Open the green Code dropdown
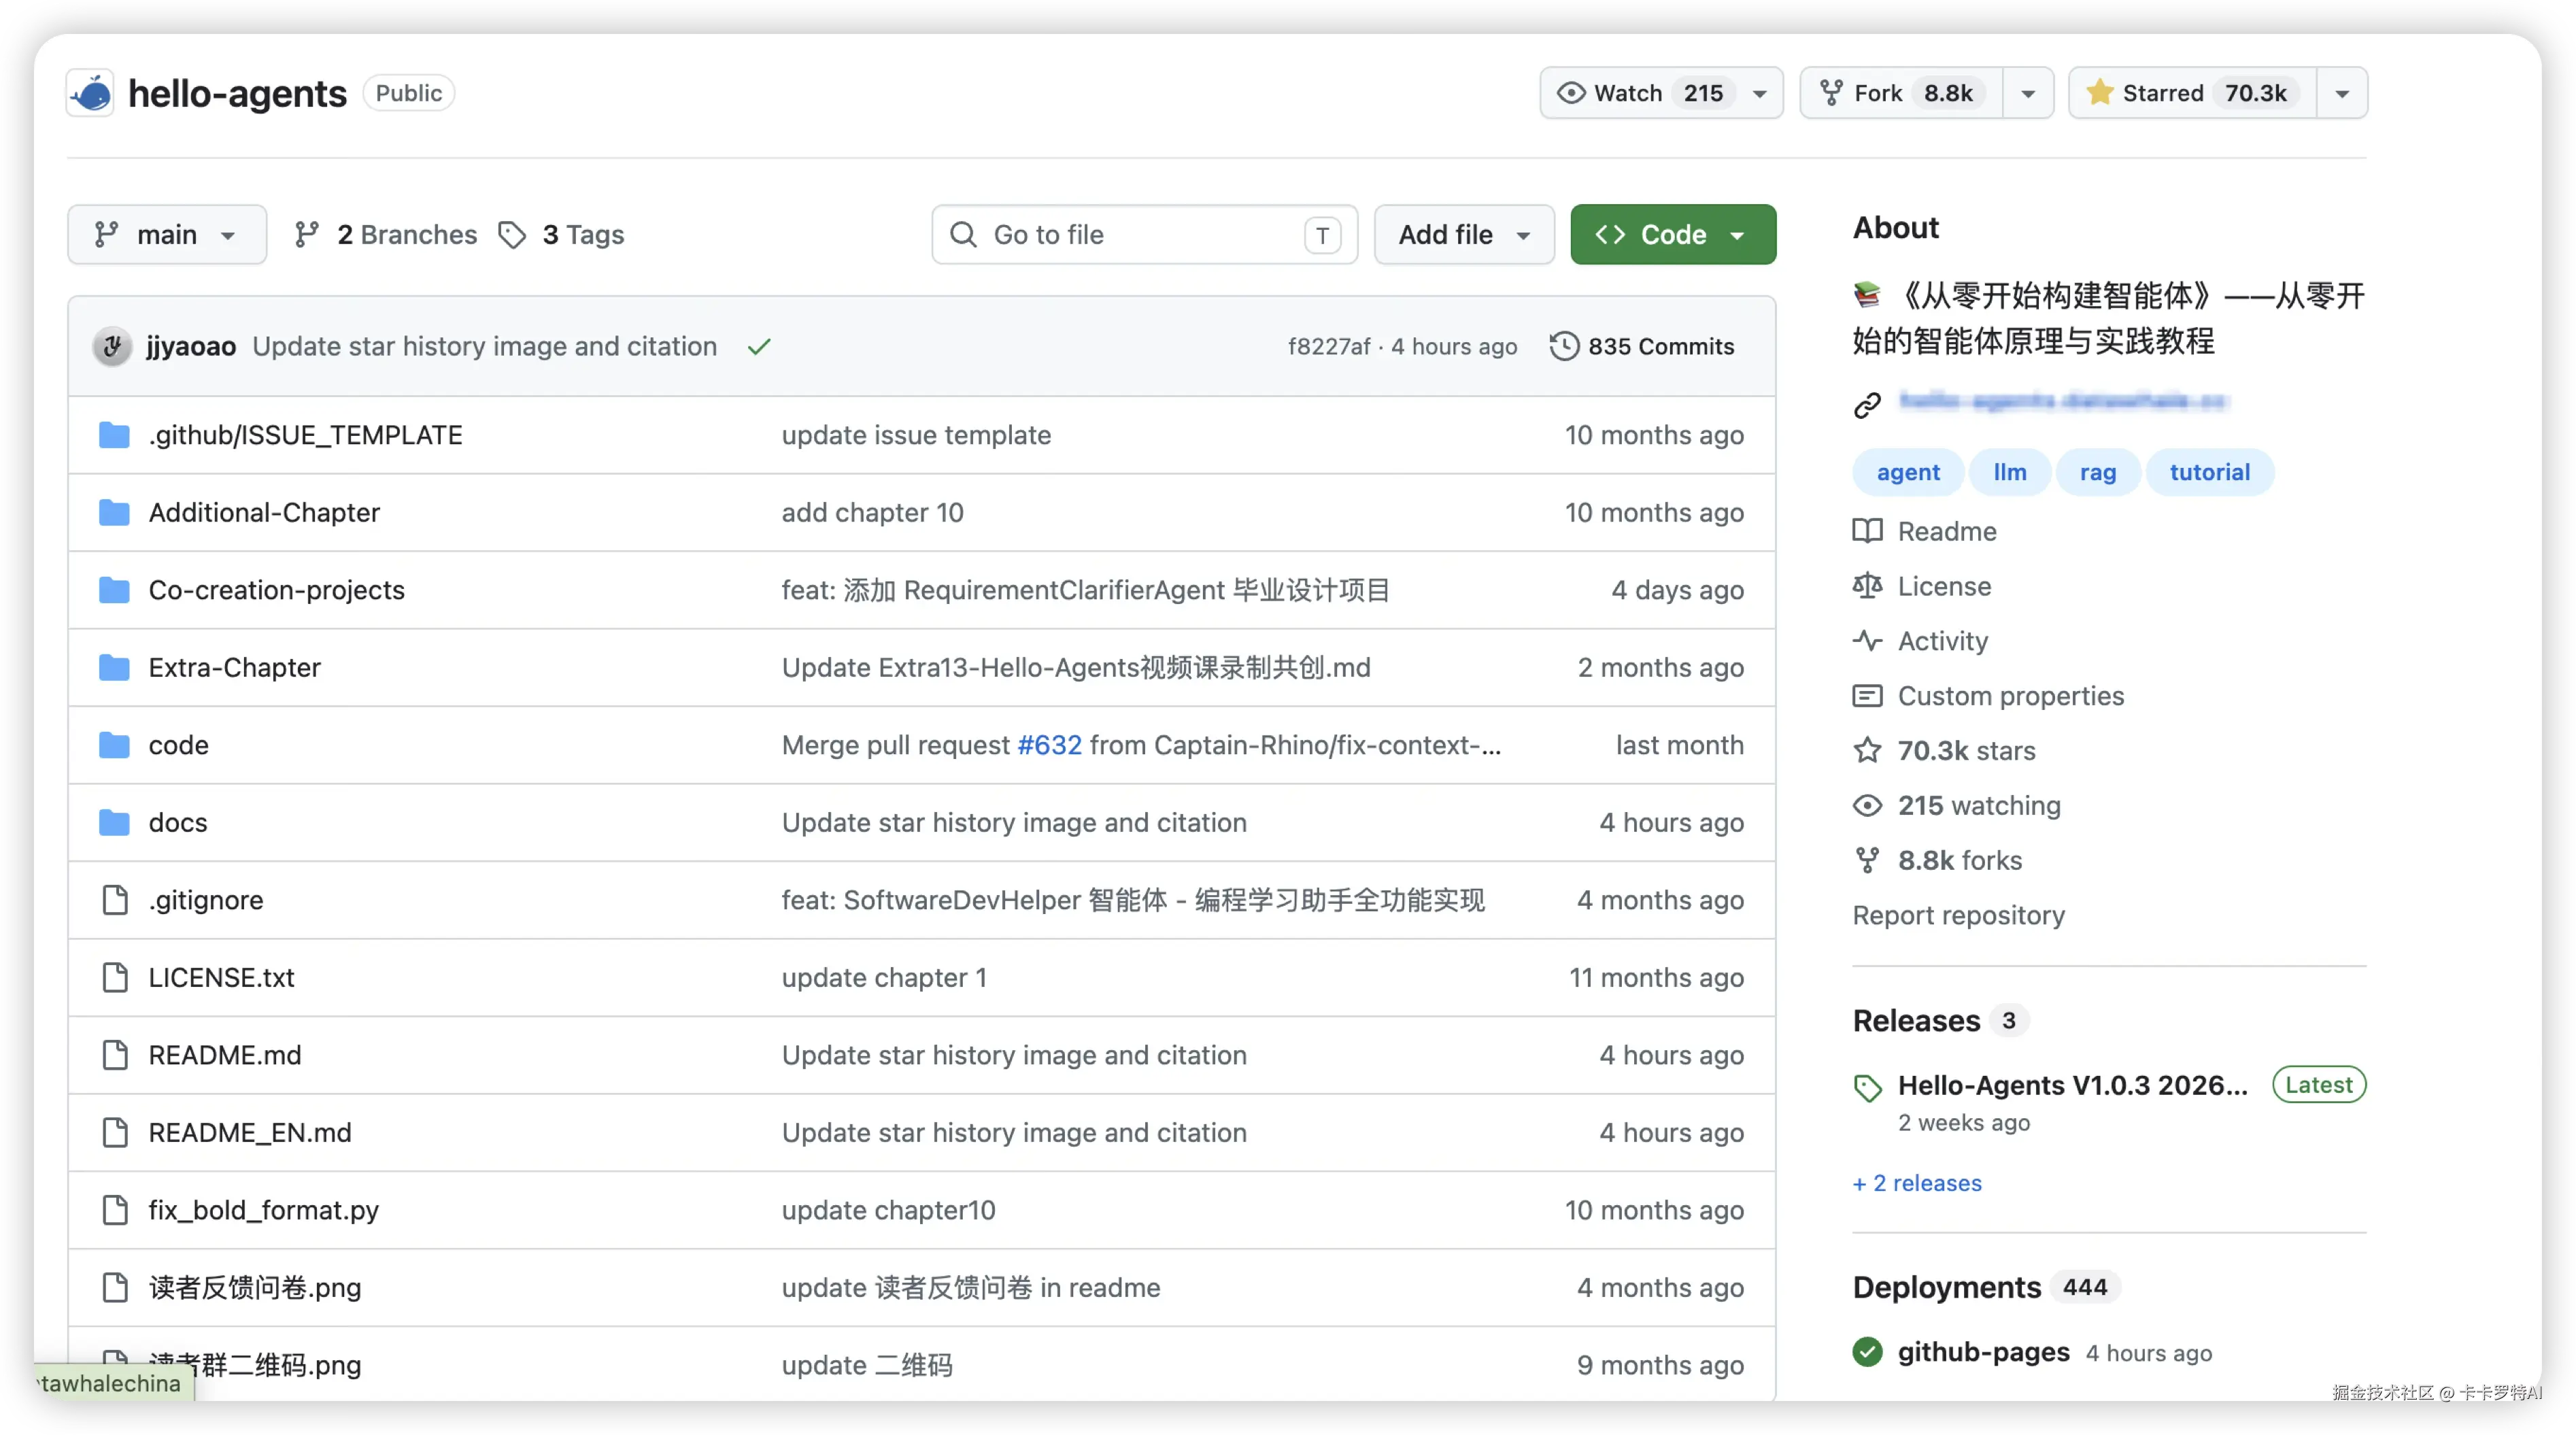 pos(1673,235)
